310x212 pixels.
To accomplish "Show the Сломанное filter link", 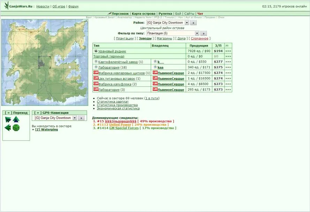I will click(x=199, y=39).
